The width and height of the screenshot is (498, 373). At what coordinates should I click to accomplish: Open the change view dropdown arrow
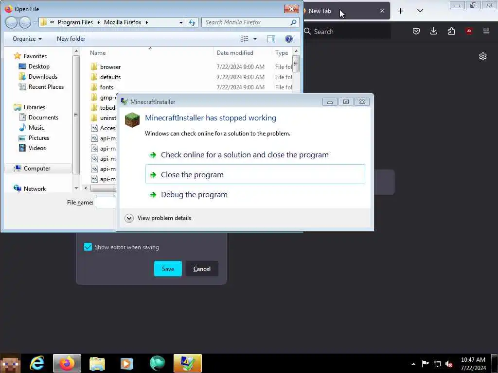[x=255, y=39]
